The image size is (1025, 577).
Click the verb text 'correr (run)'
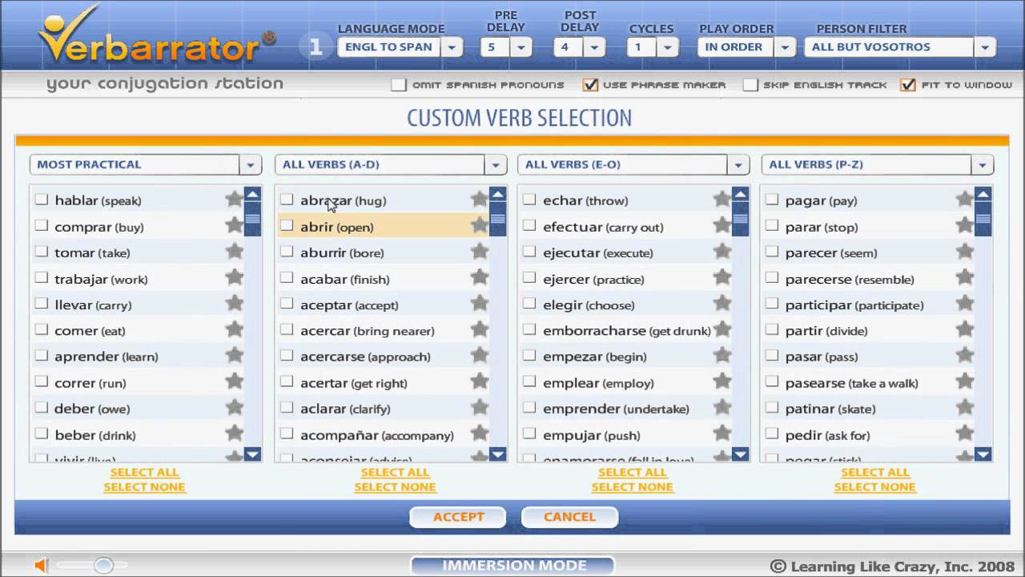[90, 383]
